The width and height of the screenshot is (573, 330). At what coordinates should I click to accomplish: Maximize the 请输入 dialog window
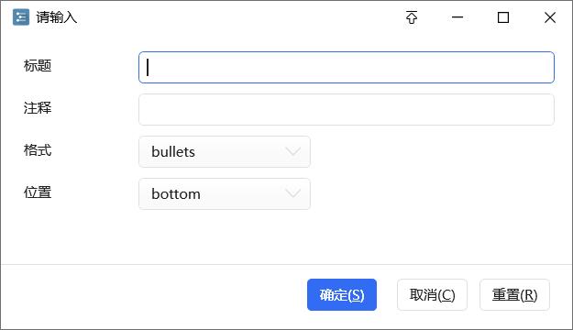[503, 17]
